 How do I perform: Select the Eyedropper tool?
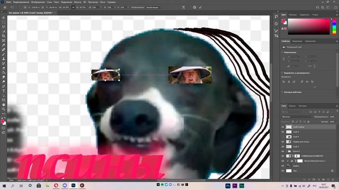point(4,45)
